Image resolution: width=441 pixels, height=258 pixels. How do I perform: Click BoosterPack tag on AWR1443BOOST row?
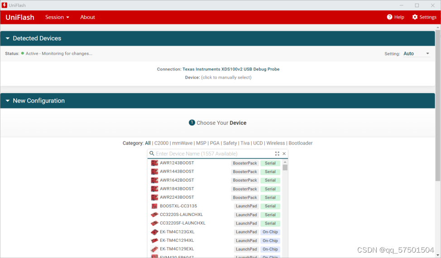[x=245, y=172]
